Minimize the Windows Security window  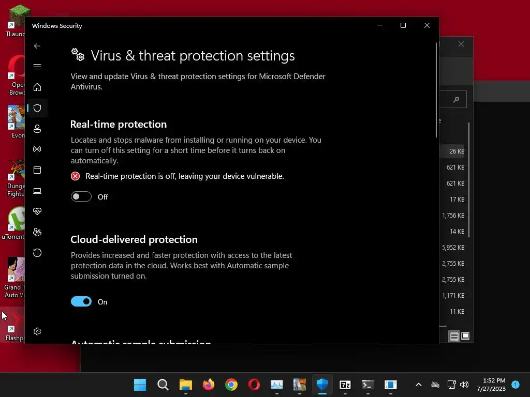click(x=379, y=25)
